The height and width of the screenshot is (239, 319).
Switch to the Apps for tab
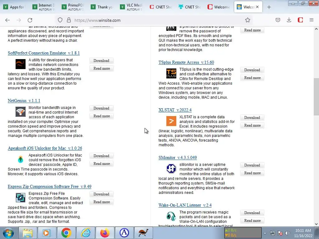tap(14, 7)
